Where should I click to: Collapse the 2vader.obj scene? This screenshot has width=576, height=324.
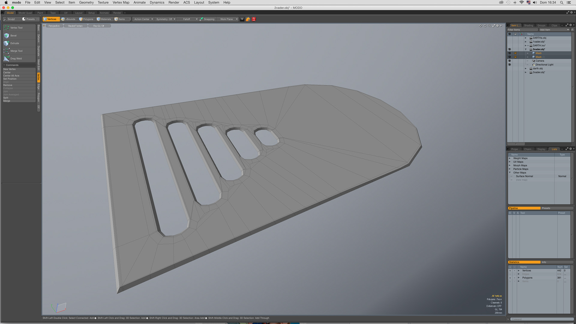pos(526,49)
